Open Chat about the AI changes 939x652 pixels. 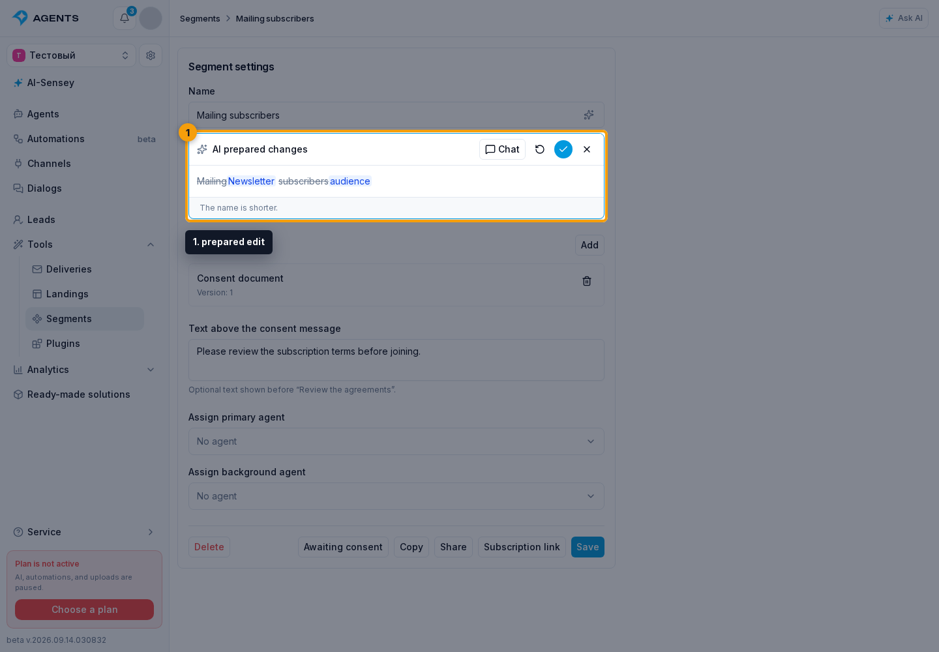[502, 149]
